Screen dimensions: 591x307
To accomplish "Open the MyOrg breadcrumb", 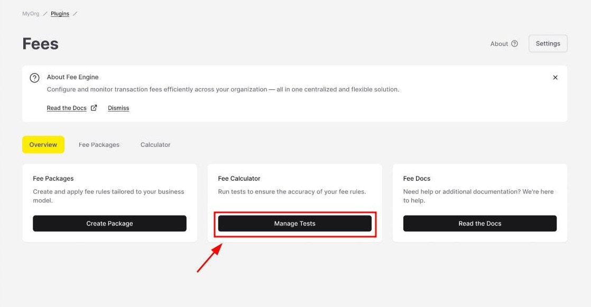I will 31,14.
